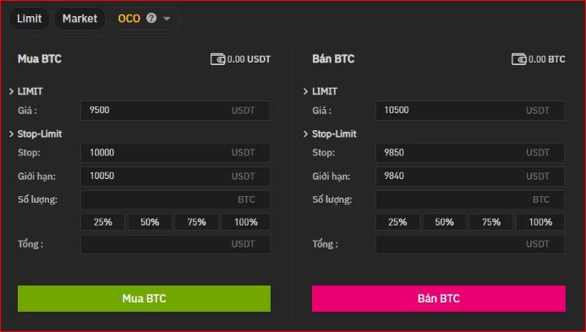
Task: Open the OCO order type dropdown arrow
Action: (x=167, y=19)
